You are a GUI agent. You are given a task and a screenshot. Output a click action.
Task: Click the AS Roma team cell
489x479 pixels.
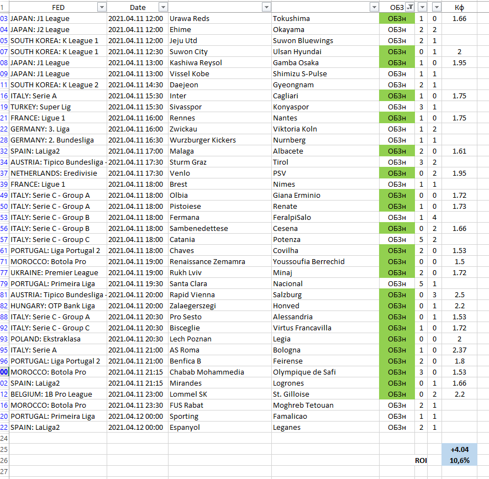[219, 350]
